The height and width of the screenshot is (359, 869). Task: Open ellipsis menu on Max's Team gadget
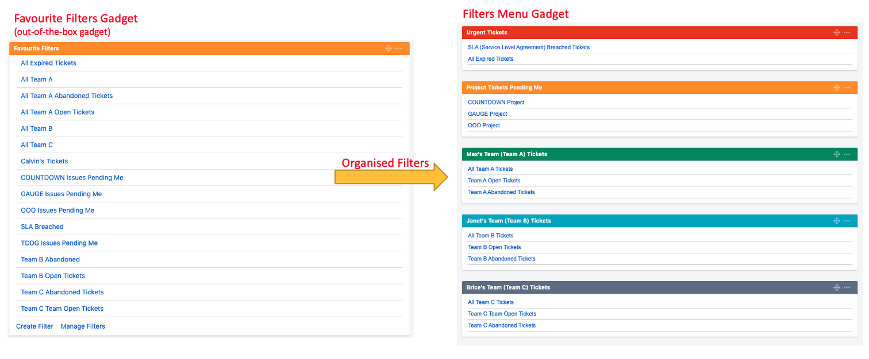click(847, 154)
